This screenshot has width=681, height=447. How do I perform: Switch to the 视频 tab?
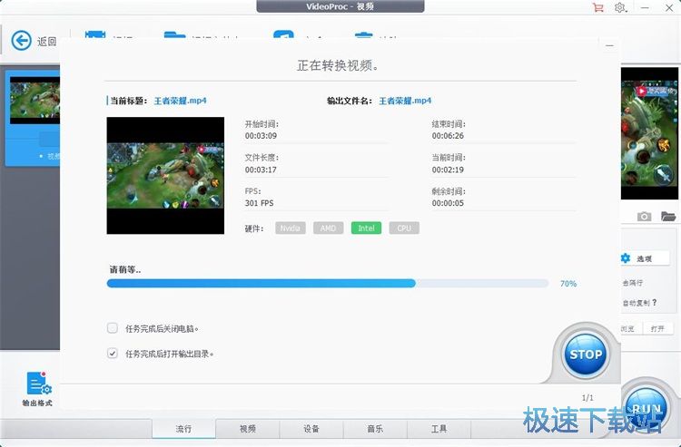(x=248, y=429)
